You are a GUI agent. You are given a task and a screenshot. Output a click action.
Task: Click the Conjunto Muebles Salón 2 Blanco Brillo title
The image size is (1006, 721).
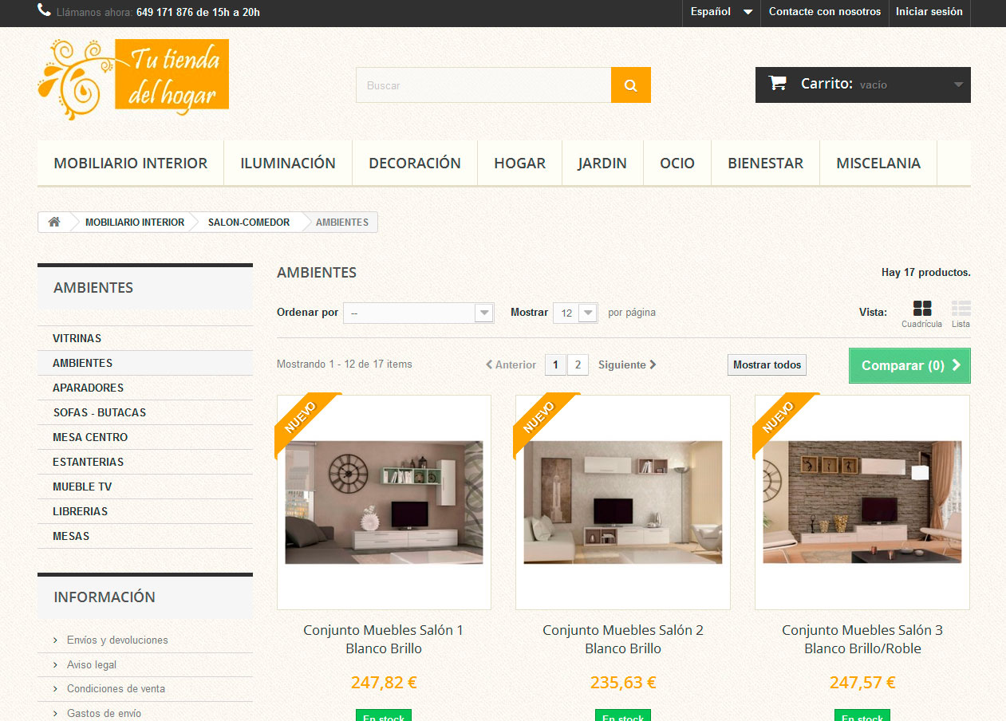pyautogui.click(x=623, y=640)
